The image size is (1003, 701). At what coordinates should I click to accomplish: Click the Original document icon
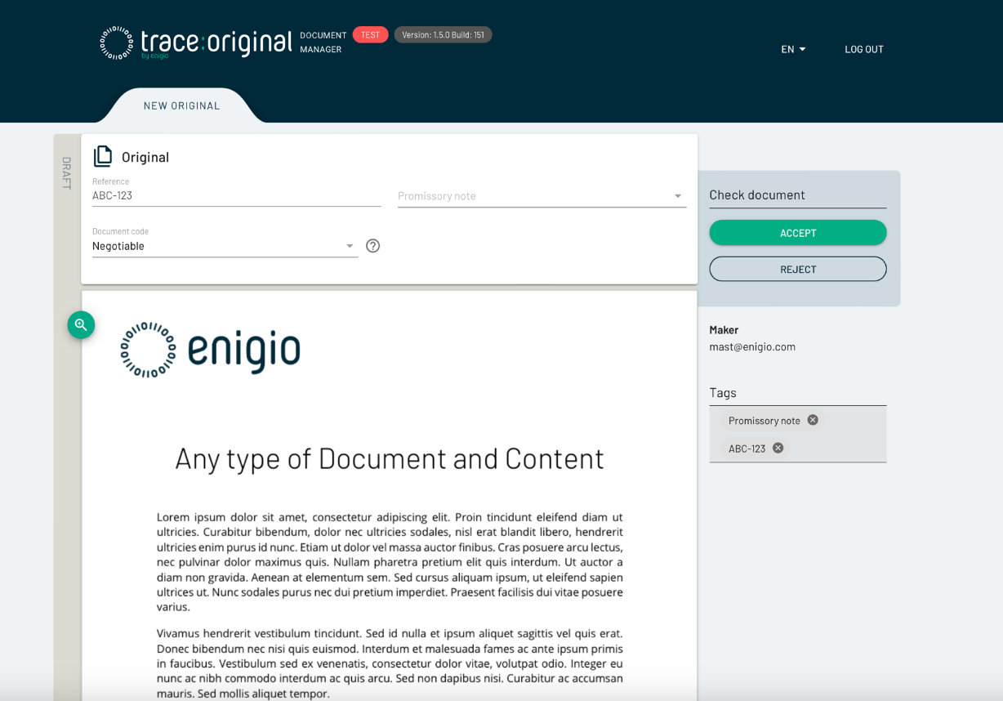[103, 156]
